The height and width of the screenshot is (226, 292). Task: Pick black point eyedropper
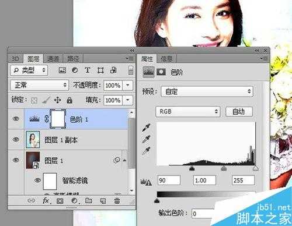pos(146,128)
